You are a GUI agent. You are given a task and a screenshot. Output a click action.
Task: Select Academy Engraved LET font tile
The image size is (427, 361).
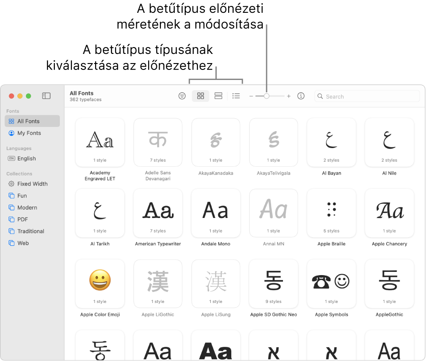coord(100,143)
